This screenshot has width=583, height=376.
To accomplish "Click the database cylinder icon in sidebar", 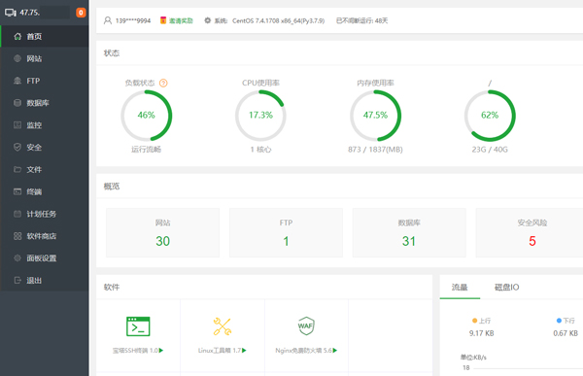I will (17, 103).
